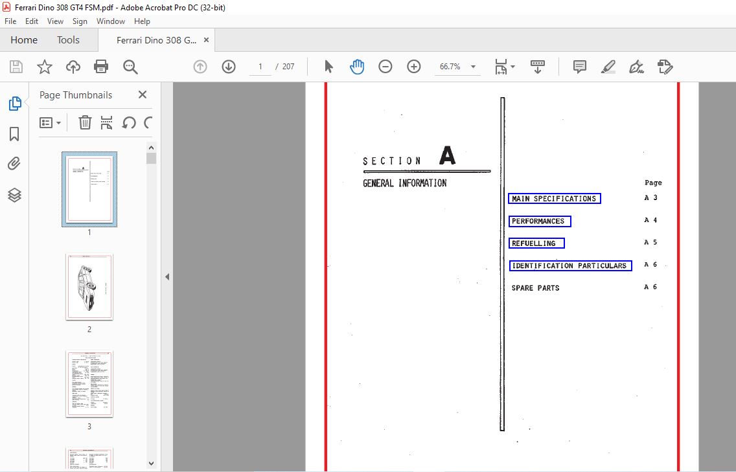This screenshot has height=472, width=736.
Task: Upload the file to Document Cloud
Action: [x=73, y=67]
